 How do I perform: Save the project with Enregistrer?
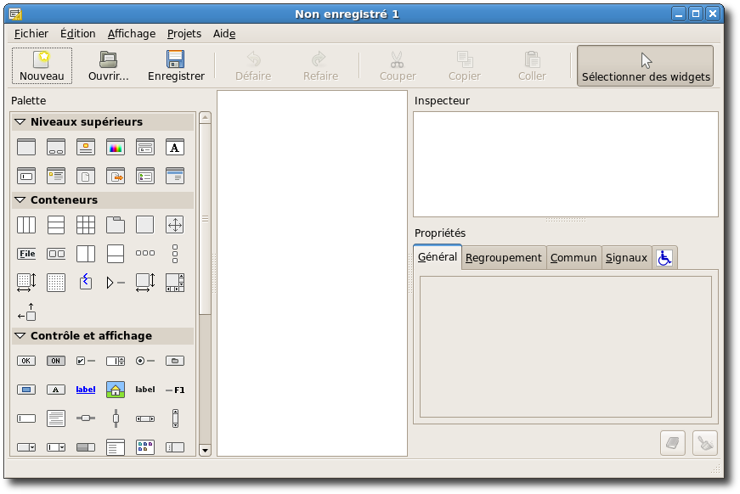click(x=176, y=65)
